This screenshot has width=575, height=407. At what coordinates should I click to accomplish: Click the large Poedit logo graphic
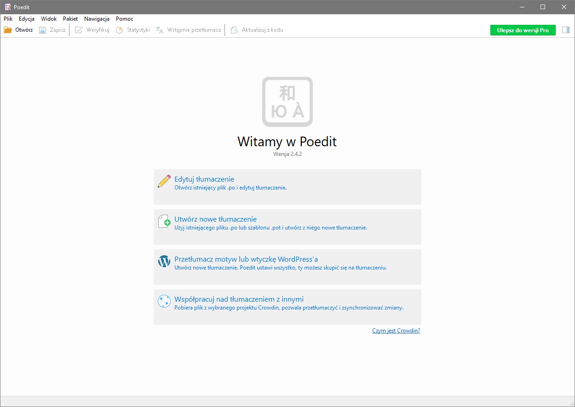287,102
